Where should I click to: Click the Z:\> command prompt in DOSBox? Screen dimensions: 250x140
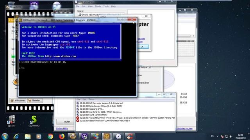(x=22, y=68)
